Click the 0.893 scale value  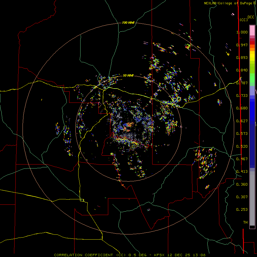click(242, 57)
